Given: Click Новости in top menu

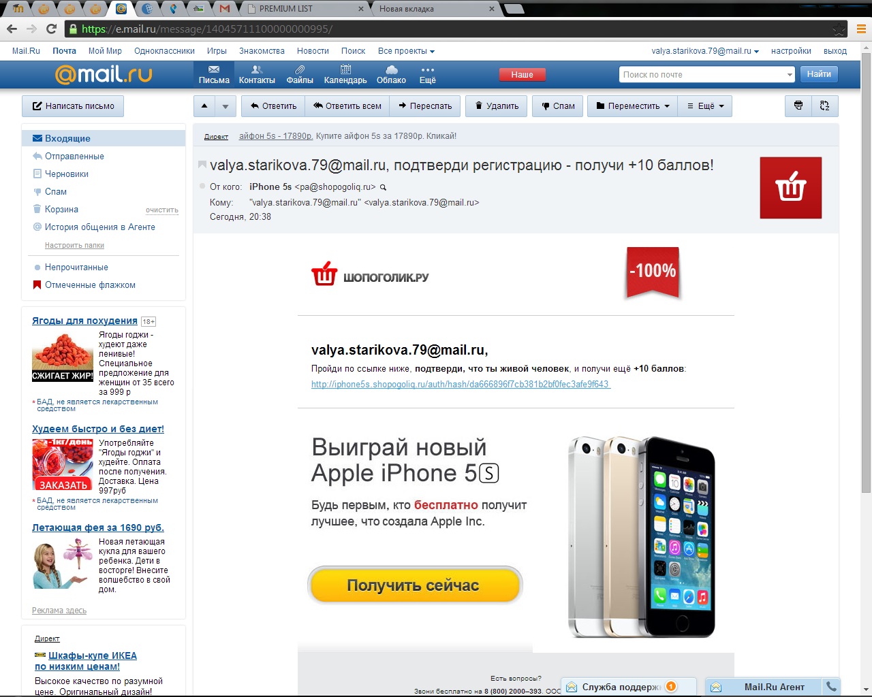Looking at the screenshot, I should (x=313, y=51).
